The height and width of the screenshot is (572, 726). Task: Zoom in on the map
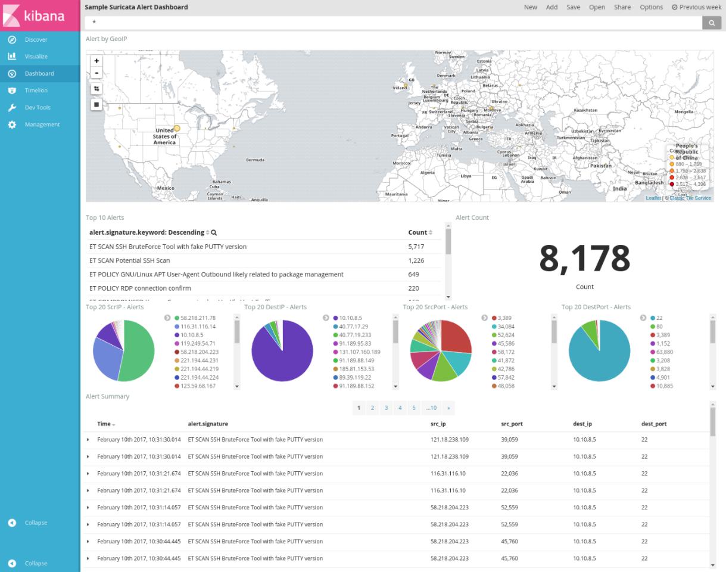[x=96, y=61]
